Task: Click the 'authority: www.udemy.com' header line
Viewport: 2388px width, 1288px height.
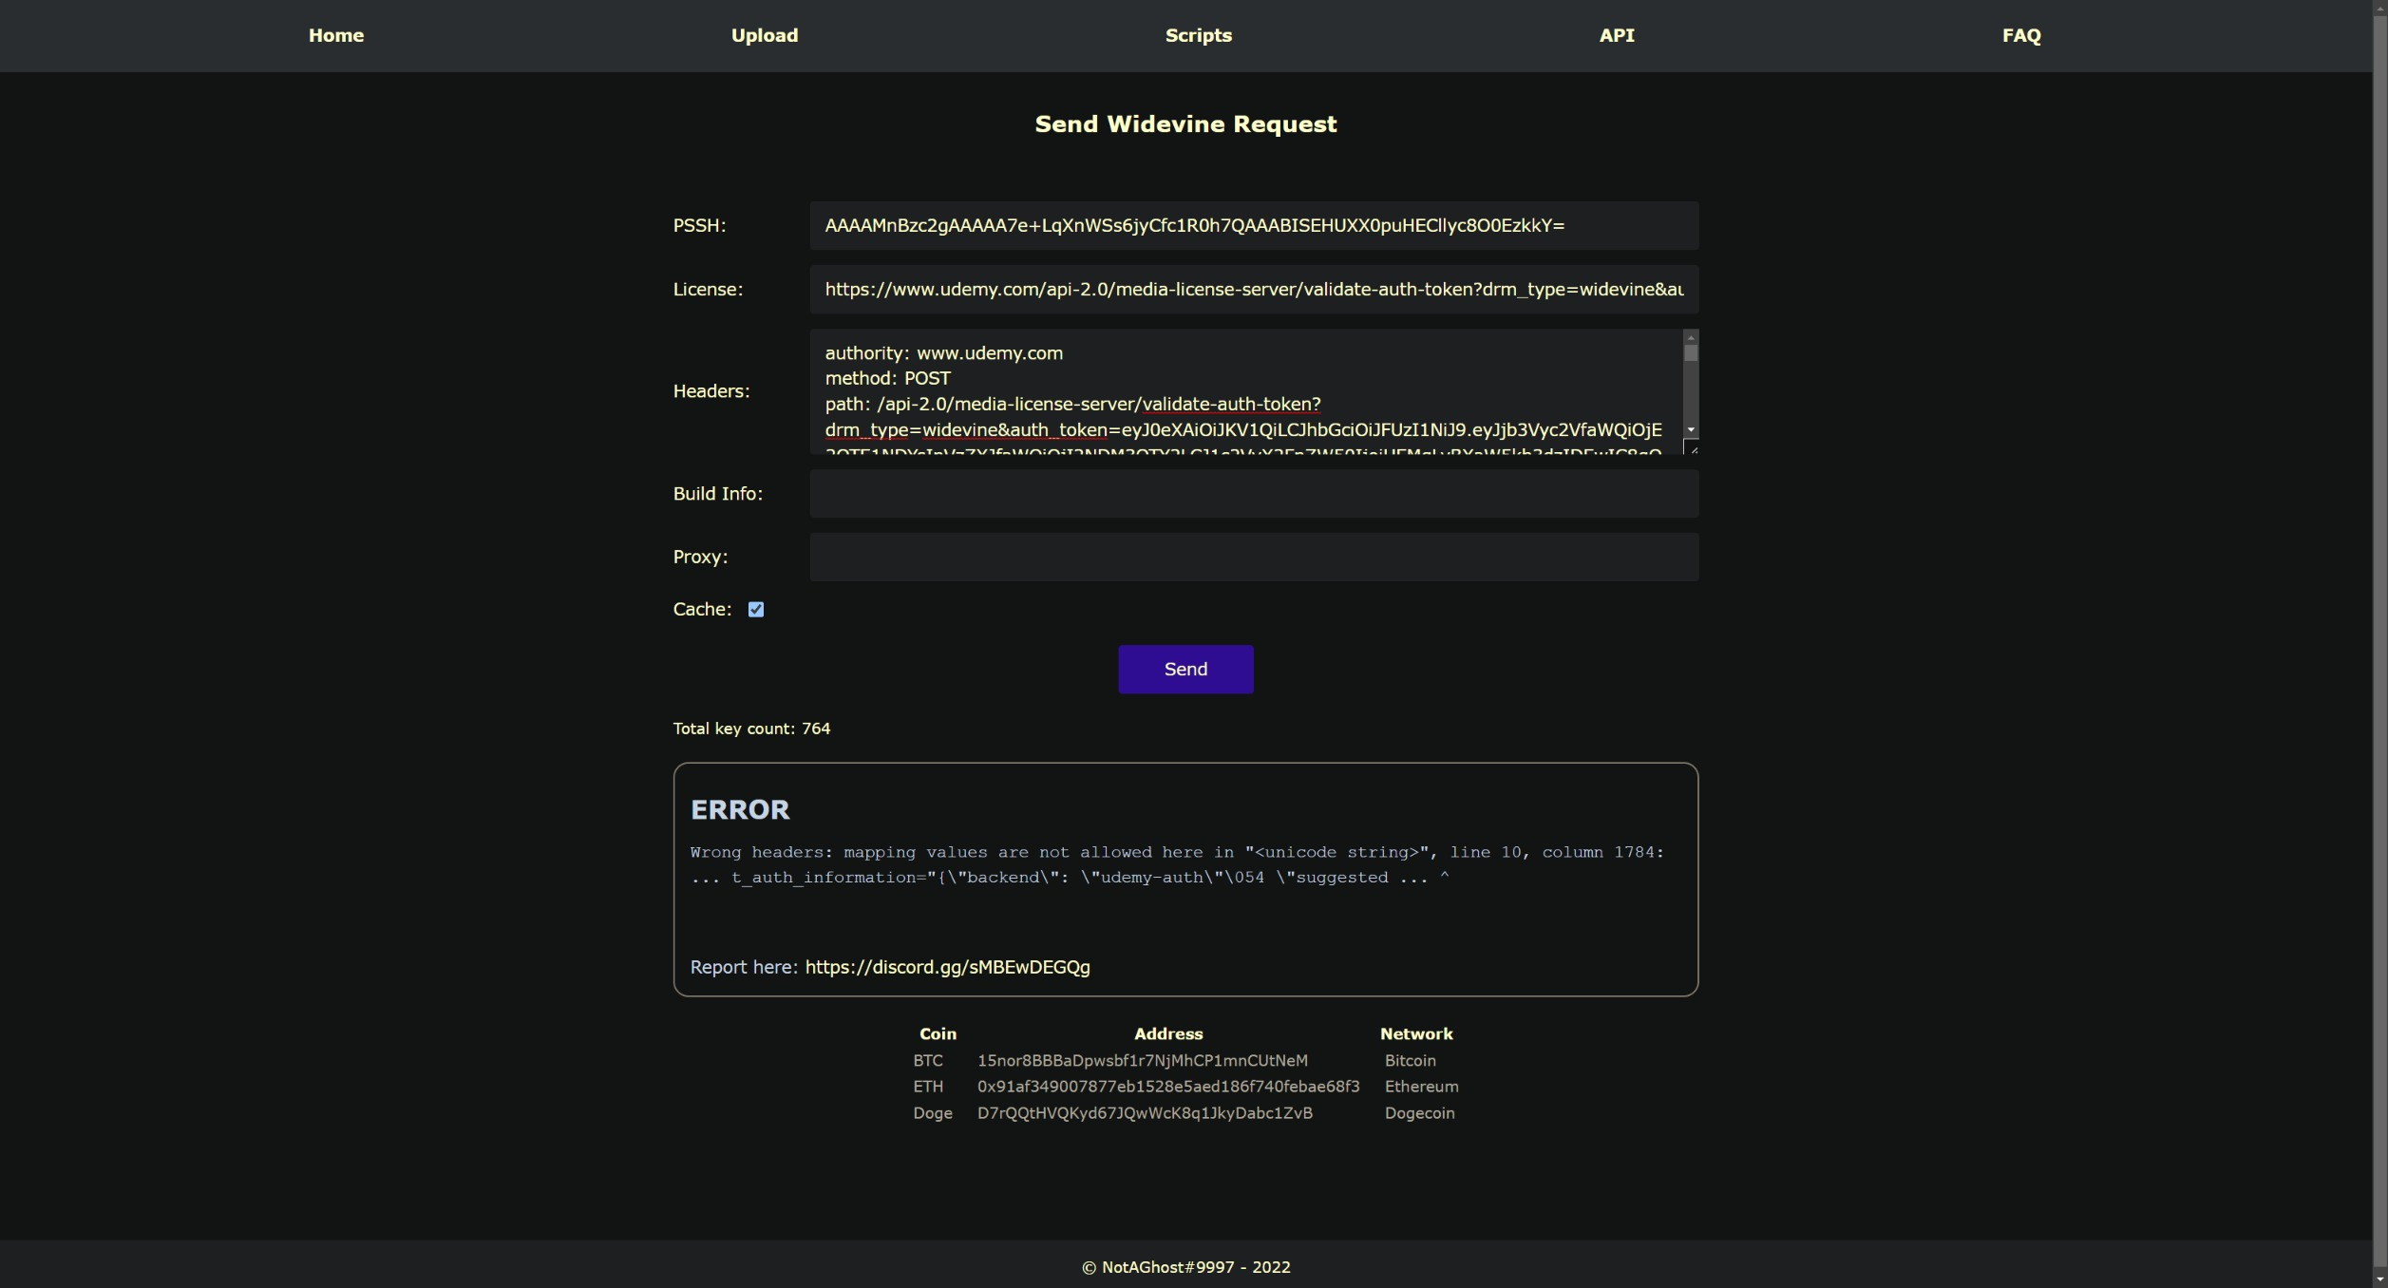Action: click(x=943, y=352)
